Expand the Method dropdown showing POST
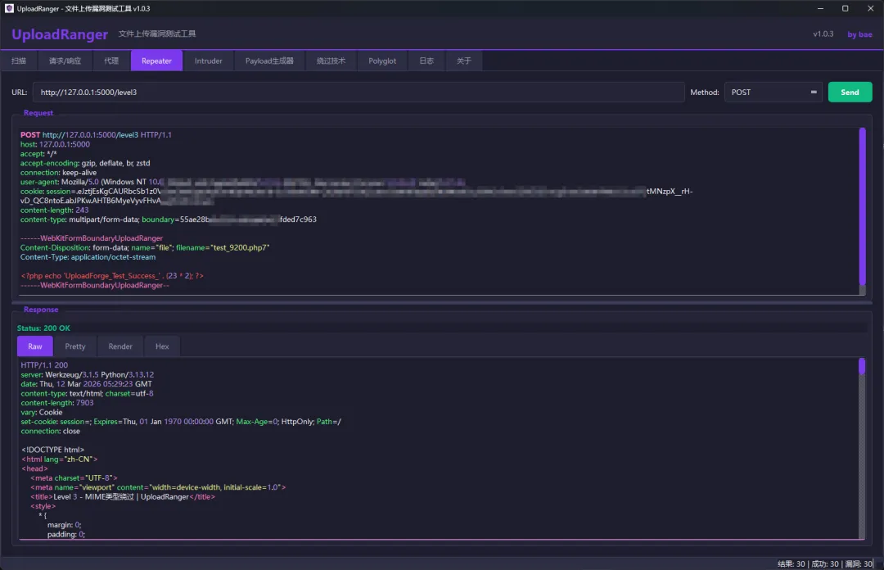The image size is (884, 570). pos(773,92)
